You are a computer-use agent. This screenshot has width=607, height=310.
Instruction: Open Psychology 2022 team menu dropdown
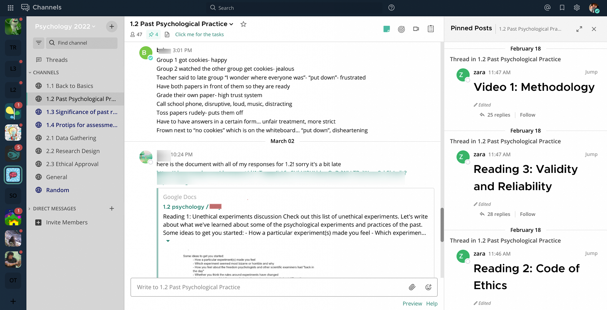click(x=65, y=27)
